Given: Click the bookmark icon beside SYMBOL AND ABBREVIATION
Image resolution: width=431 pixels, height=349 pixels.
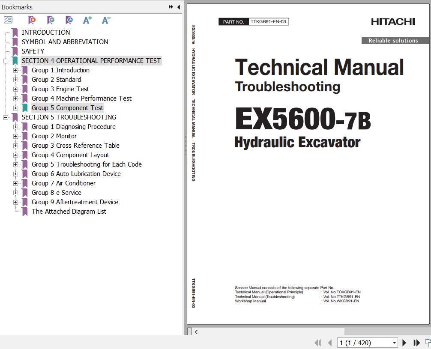Looking at the screenshot, I should coord(15,42).
